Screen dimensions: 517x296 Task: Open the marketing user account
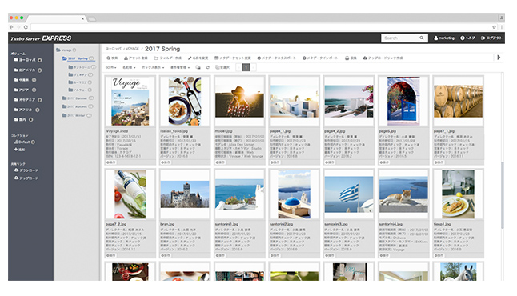pos(444,38)
